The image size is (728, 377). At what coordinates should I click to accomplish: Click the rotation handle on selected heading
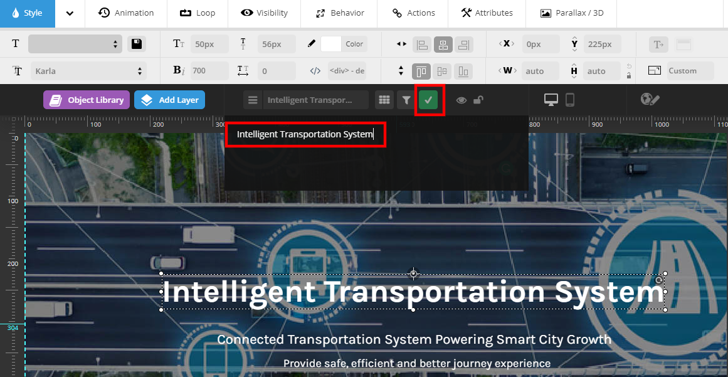[x=658, y=280]
